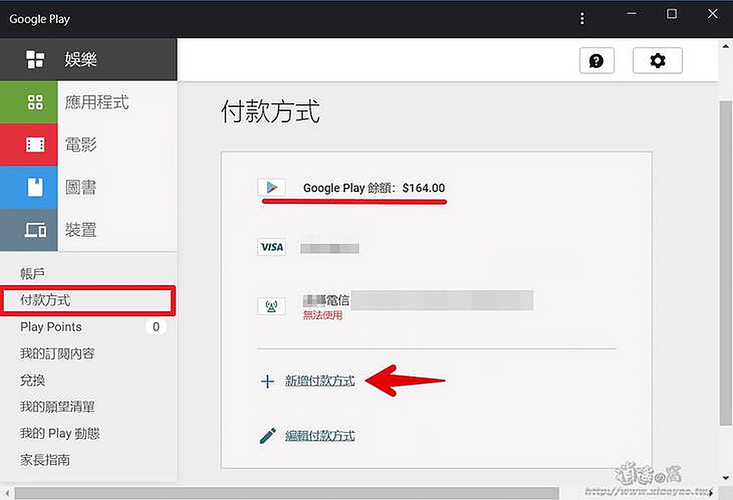Click 編輯付款方式 link
The image size is (733, 500).
[320, 436]
